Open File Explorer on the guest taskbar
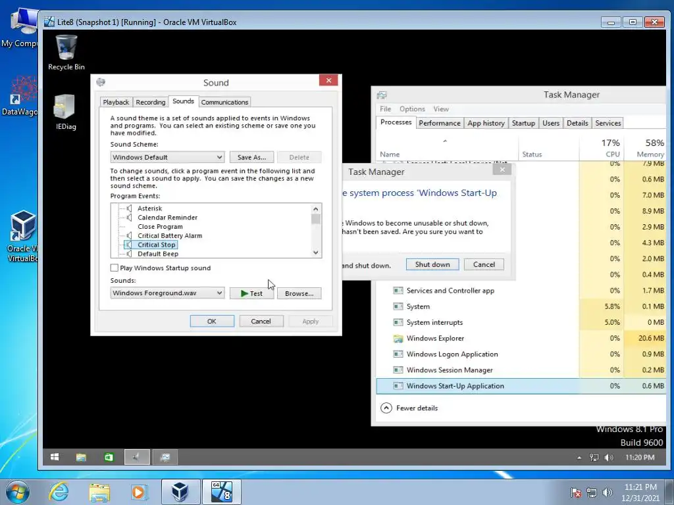This screenshot has height=505, width=674. (x=81, y=458)
